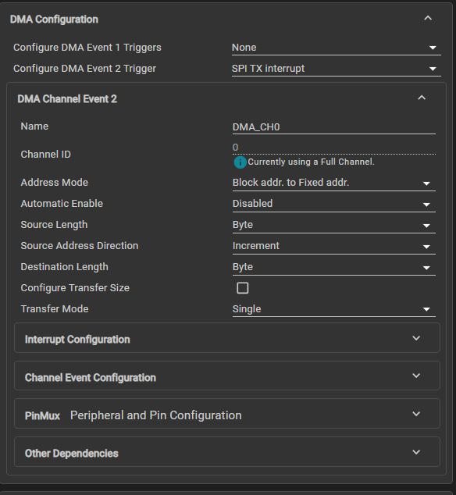Screen dimensions: 456x495
Task: Click the 'Transfer Mode' label
Action: point(55,309)
